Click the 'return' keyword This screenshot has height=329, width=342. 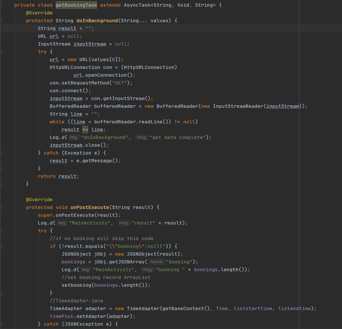(47, 176)
